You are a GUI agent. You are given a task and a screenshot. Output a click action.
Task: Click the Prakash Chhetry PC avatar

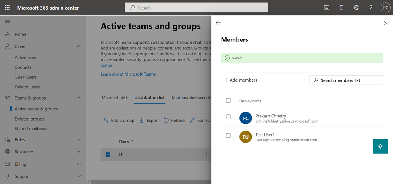245,118
